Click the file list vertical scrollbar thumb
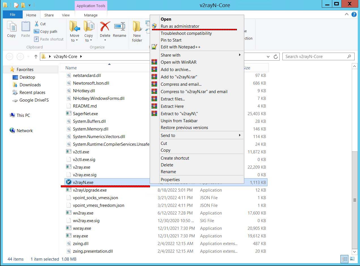The image size is (360, 266). [x=355, y=200]
